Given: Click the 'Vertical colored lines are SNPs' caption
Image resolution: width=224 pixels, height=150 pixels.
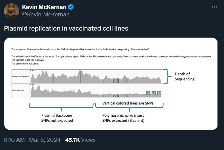Looking at the screenshot, I should click(128, 103).
